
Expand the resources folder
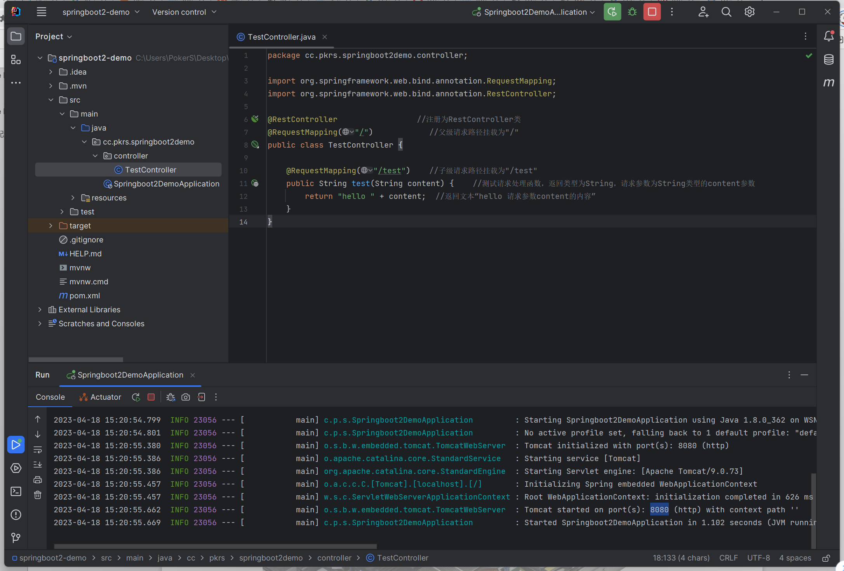[73, 198]
